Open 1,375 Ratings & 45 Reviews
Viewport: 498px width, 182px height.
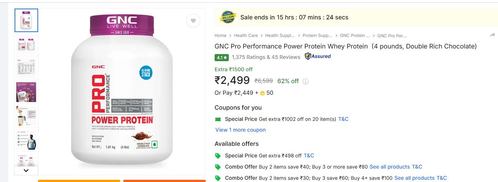pyautogui.click(x=266, y=57)
